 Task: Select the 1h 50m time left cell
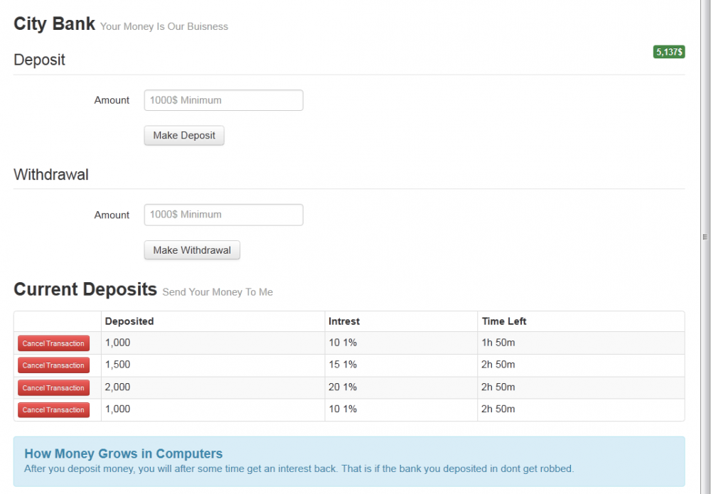(x=498, y=343)
